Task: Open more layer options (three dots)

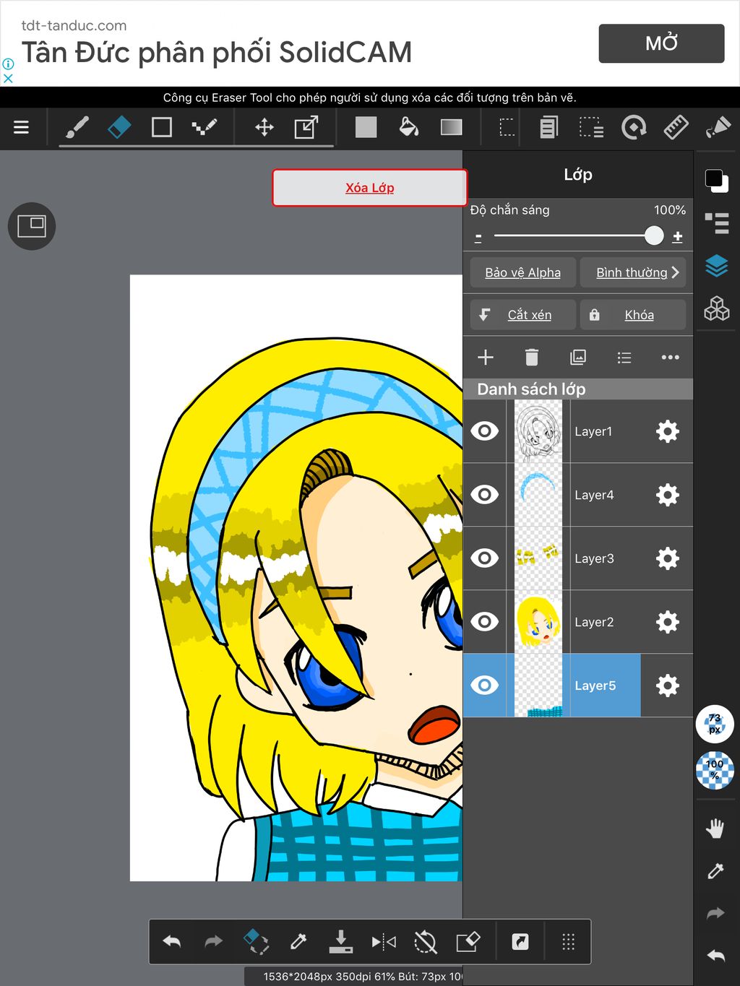Action: pyautogui.click(x=671, y=358)
